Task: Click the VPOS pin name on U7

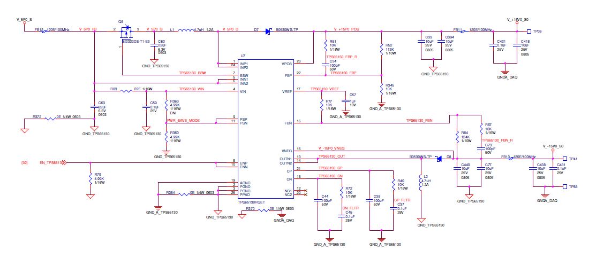Action: pyautogui.click(x=287, y=63)
